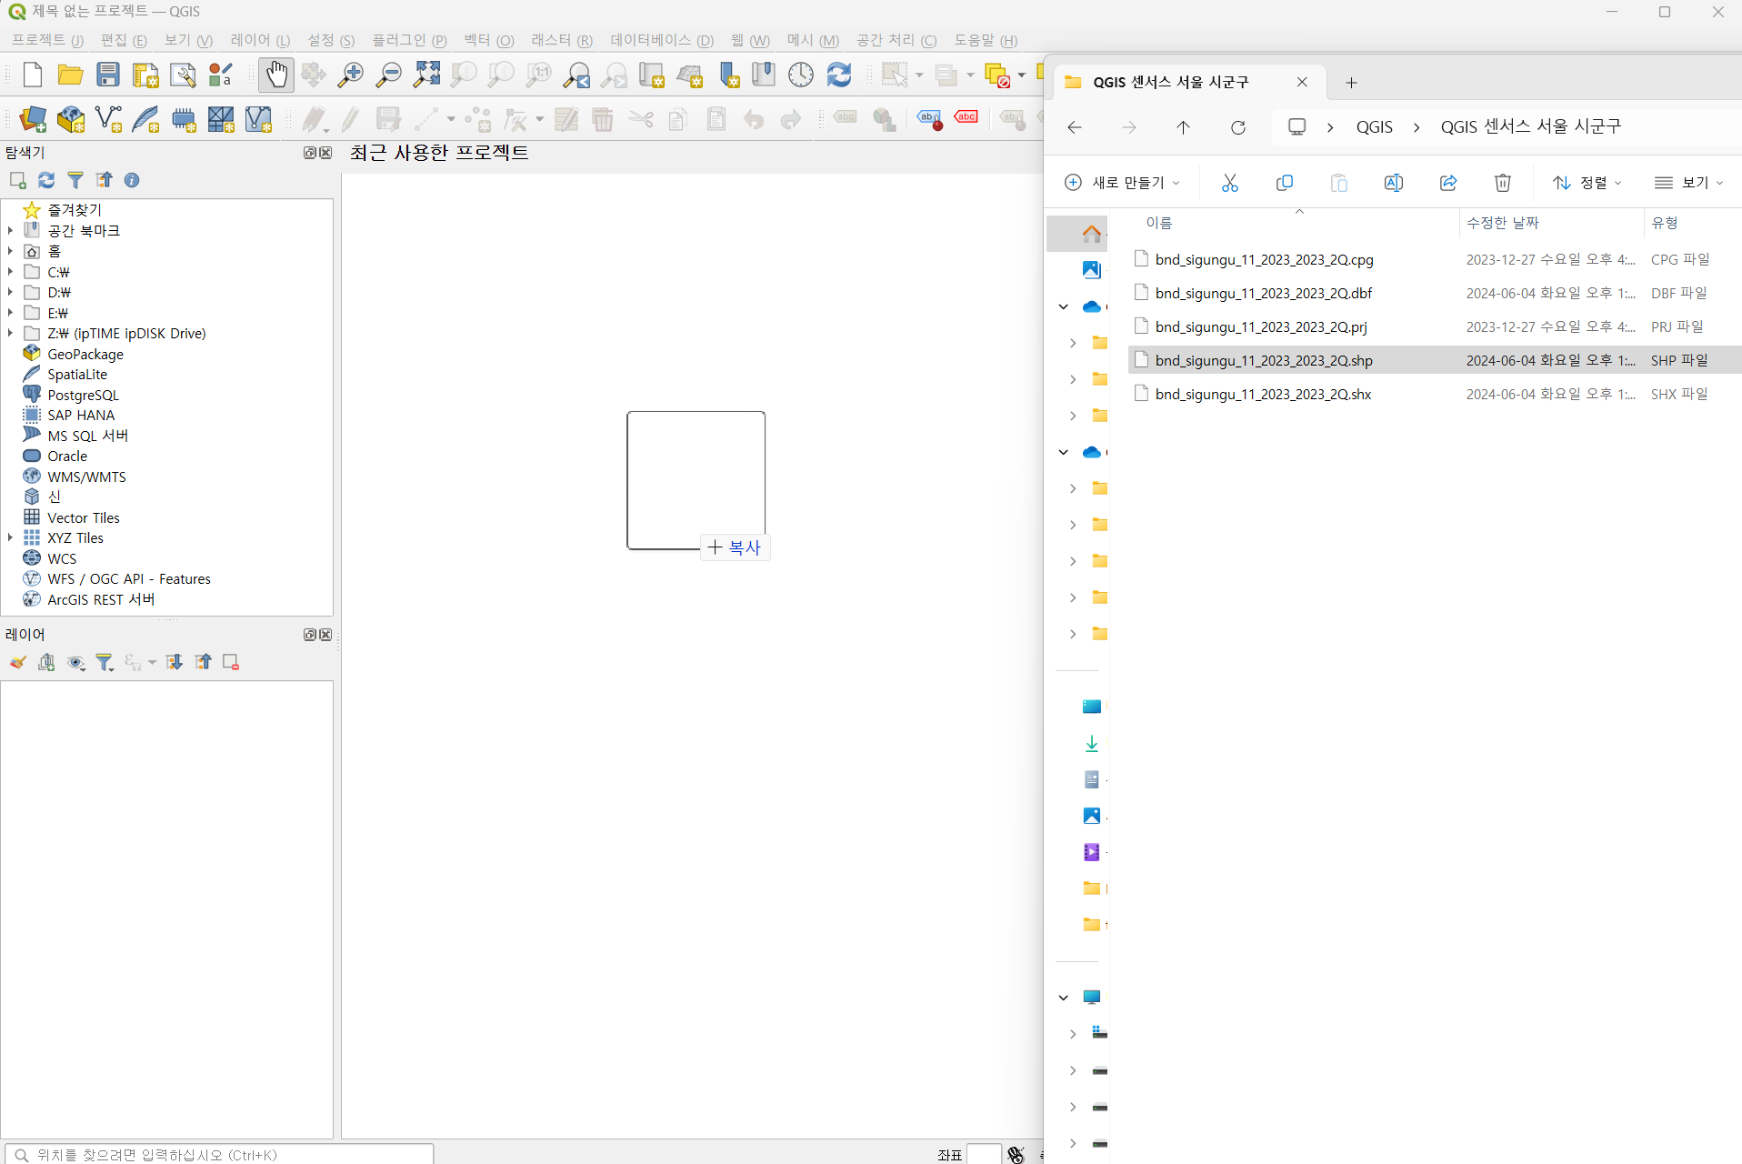
Task: Open the 공간 처리 menu
Action: tap(896, 40)
